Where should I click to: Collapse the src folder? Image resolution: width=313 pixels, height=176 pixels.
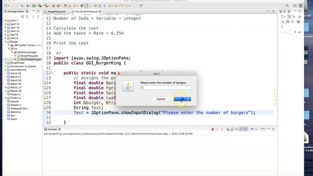click(9, 49)
